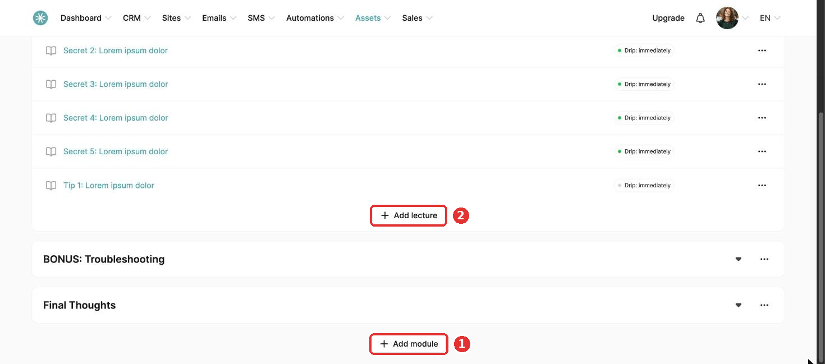The image size is (825, 364).
Task: Open the Sales dropdown menu
Action: click(417, 18)
